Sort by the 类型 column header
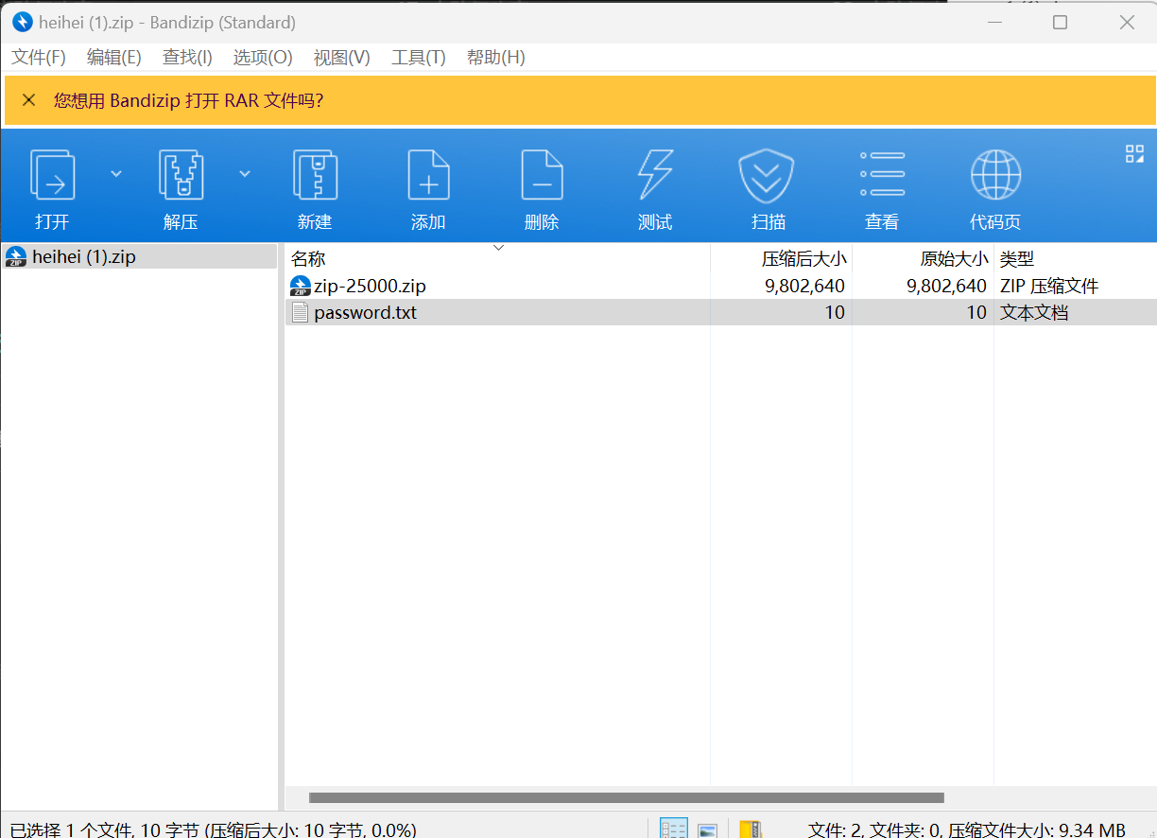 1017,258
